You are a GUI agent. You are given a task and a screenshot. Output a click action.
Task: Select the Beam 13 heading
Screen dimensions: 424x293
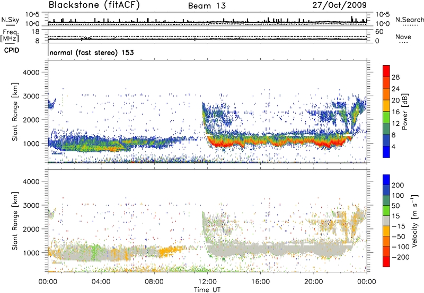tap(207, 6)
